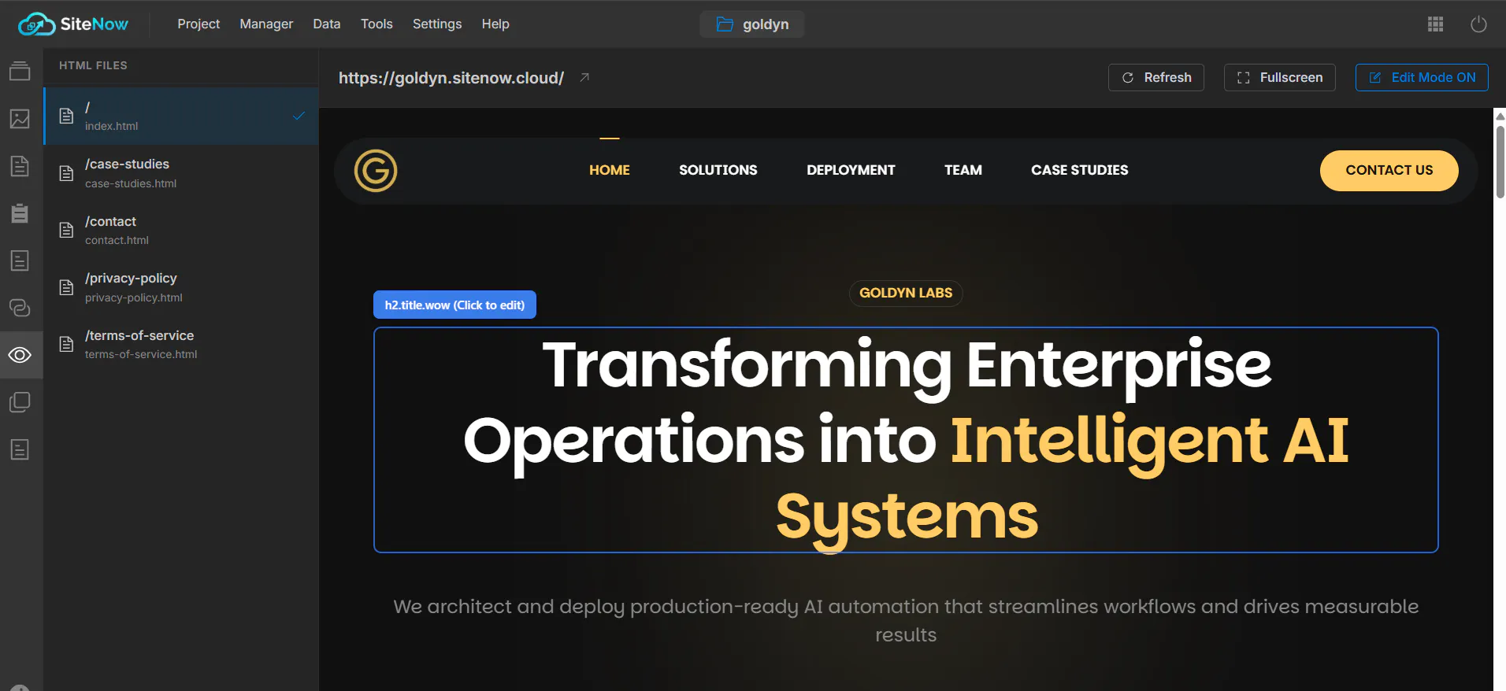This screenshot has height=691, width=1506.
Task: Click the Transforming Enterprise Operations heading
Action: 906,440
